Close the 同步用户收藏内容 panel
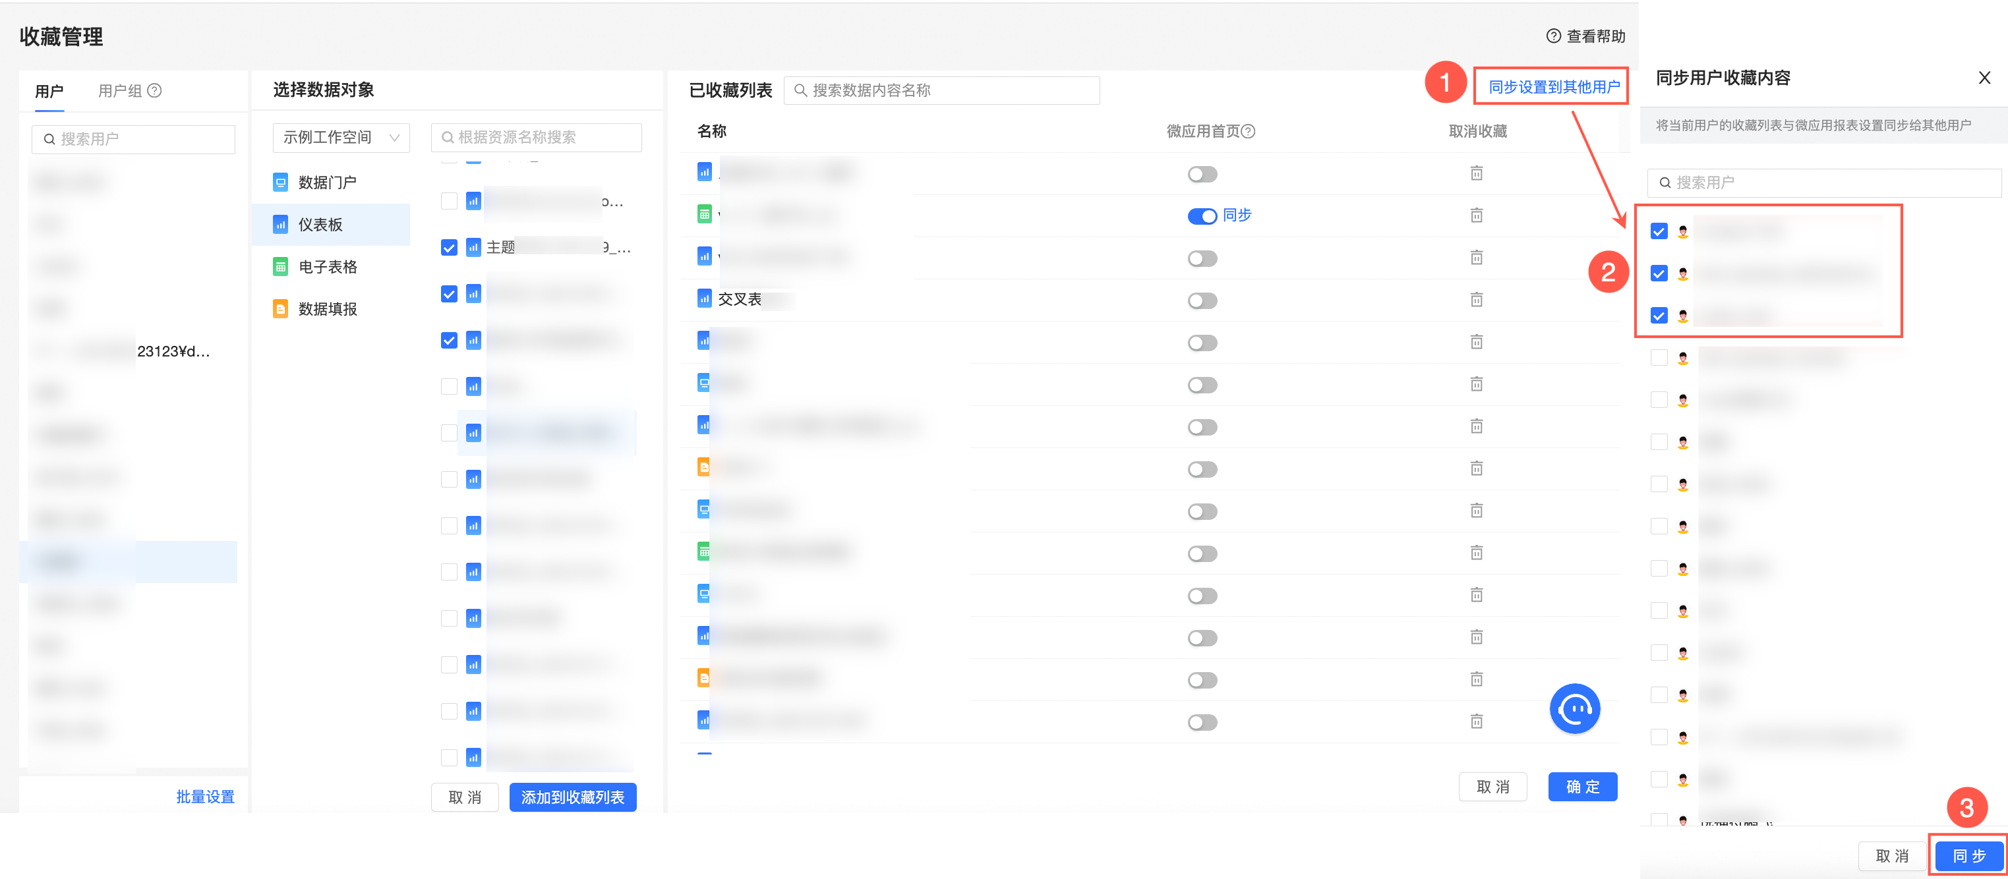 coord(1984,78)
